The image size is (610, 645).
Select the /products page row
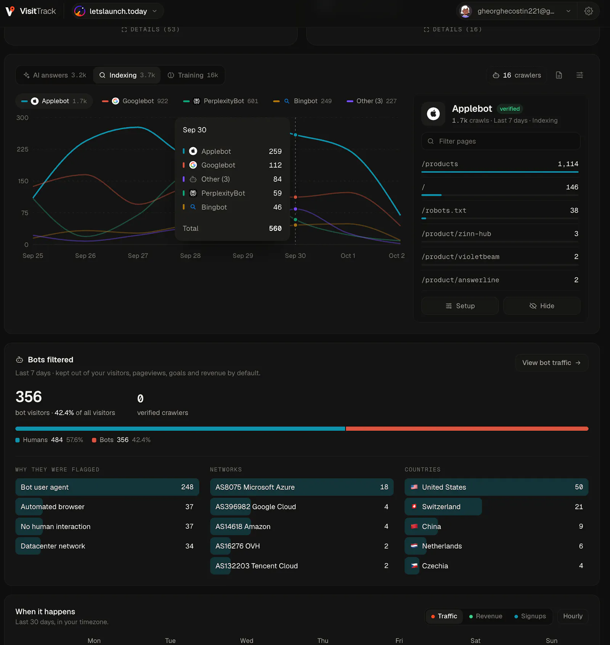click(x=500, y=165)
